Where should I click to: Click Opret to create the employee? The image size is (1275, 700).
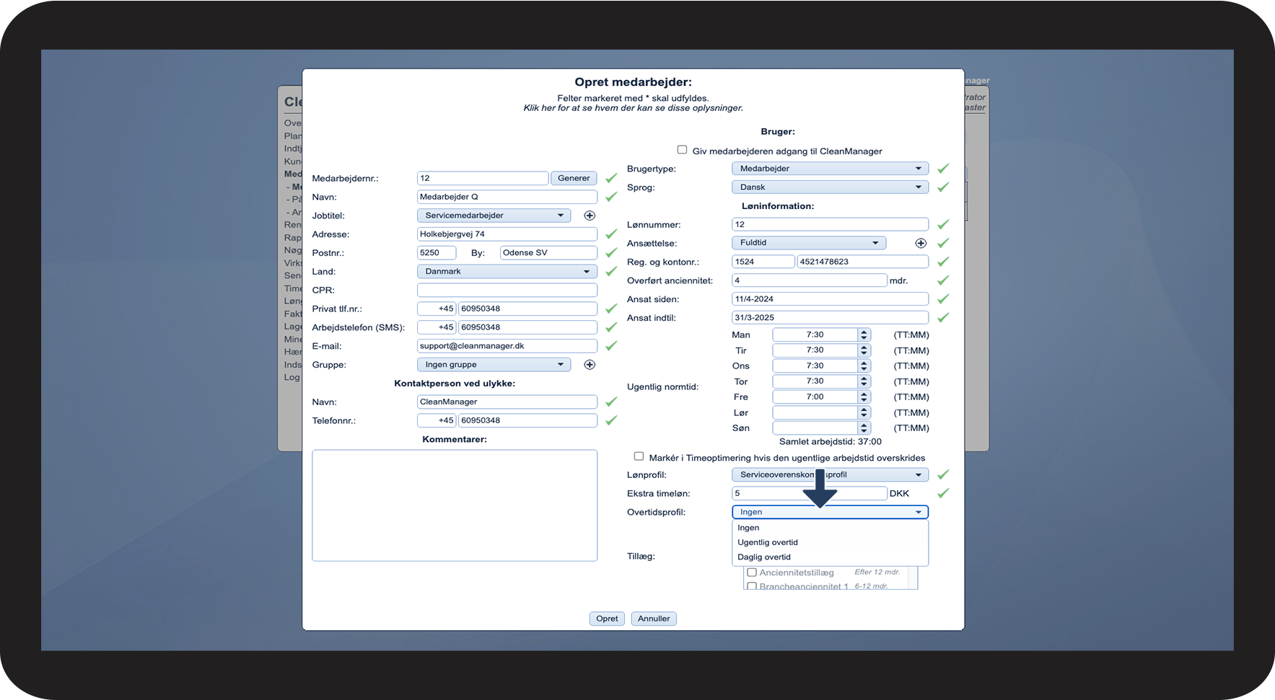(x=607, y=619)
